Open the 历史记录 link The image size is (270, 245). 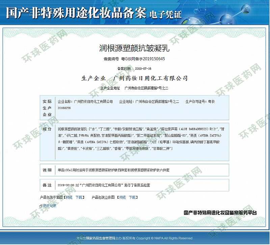click(x=49, y=205)
